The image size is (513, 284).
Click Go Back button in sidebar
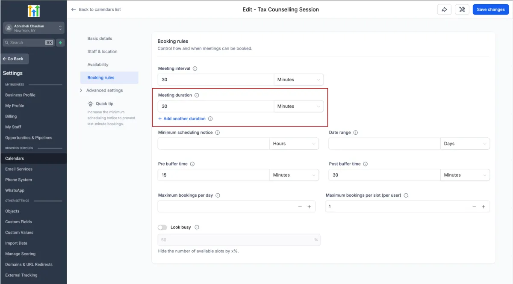[x=14, y=59]
